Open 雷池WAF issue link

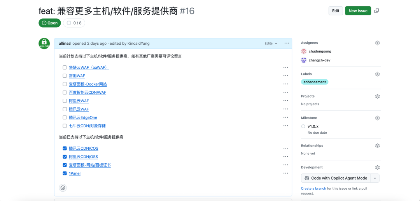click(77, 76)
